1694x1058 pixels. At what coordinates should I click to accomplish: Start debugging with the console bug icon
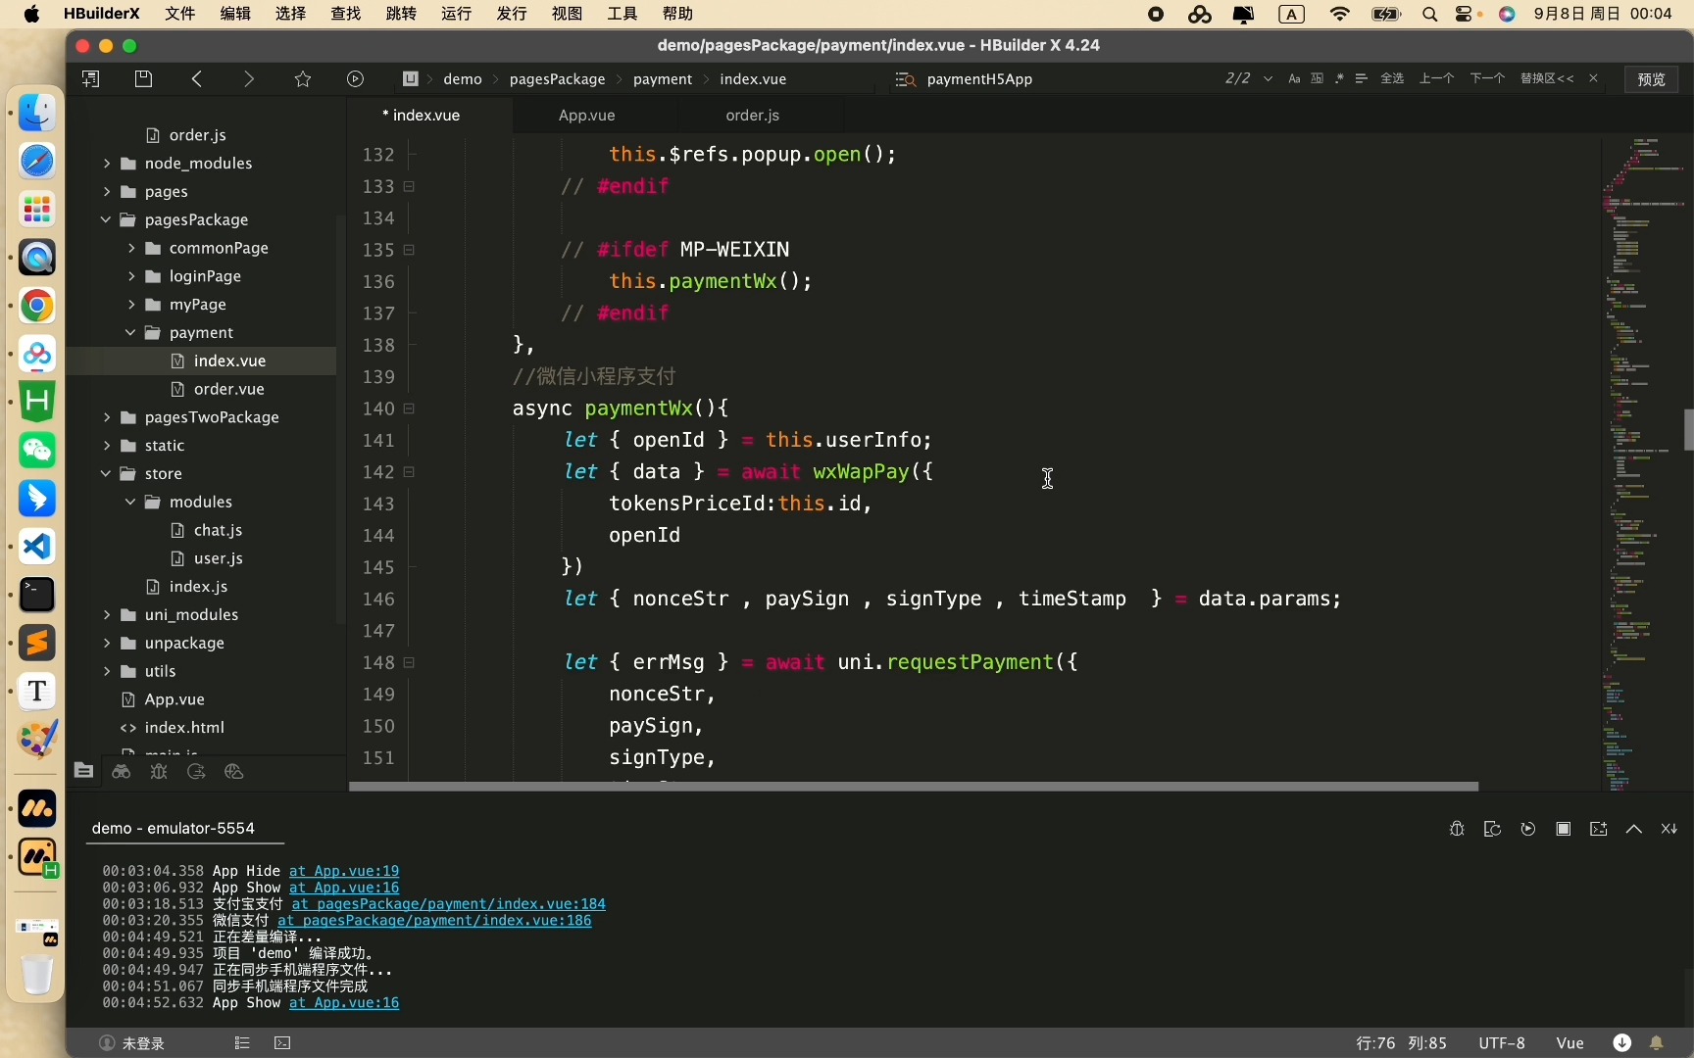coord(1457,829)
